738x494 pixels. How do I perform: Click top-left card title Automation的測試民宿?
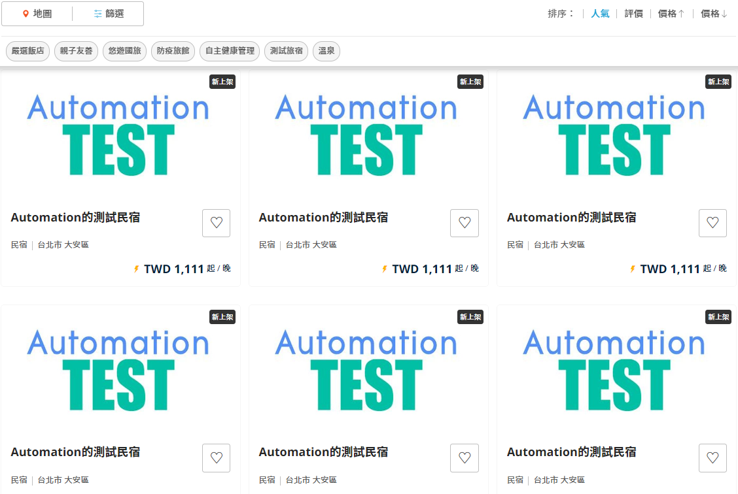[75, 218]
